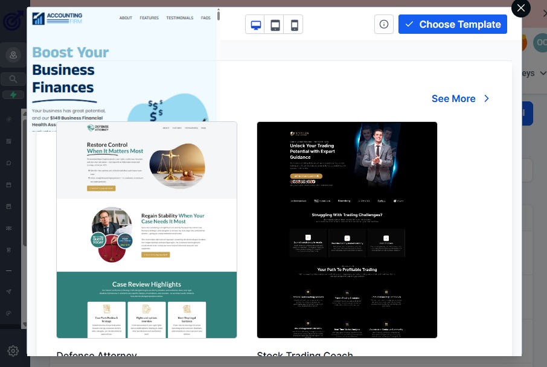Image resolution: width=547 pixels, height=367 pixels.
Task: Open the settings gear in sidebar
Action: [x=13, y=351]
